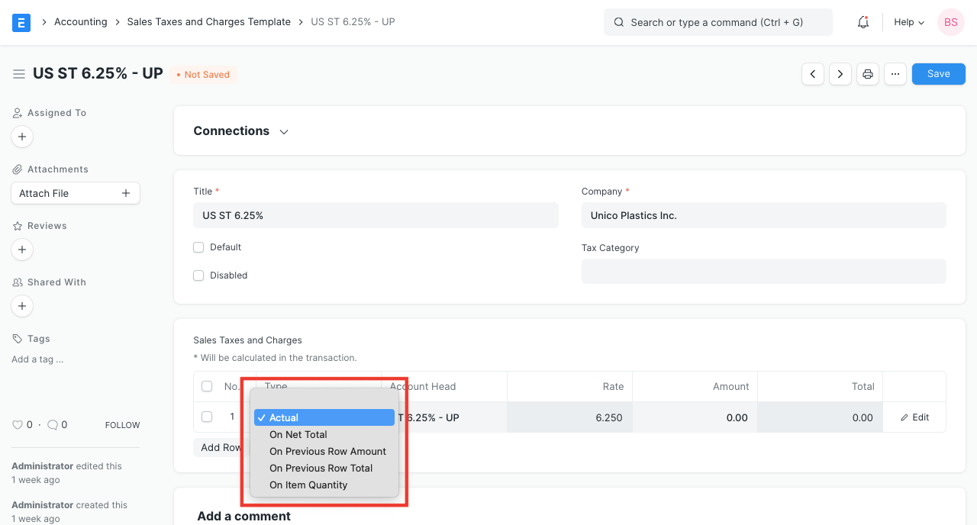
Task: Open the Help dropdown
Action: click(x=908, y=22)
